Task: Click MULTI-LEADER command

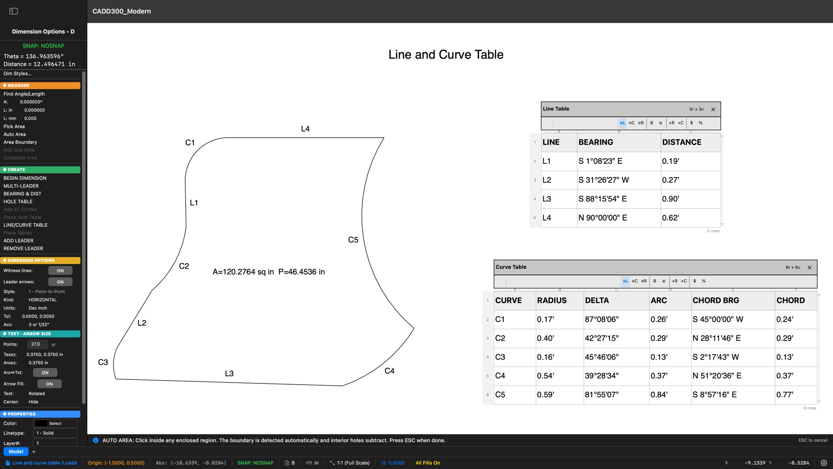Action: coord(21,186)
